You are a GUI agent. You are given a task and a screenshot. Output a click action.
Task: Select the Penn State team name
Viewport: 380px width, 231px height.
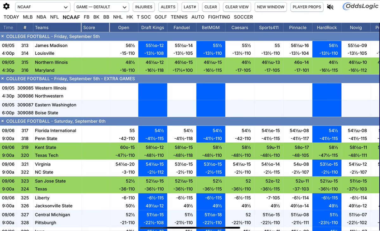click(46, 138)
